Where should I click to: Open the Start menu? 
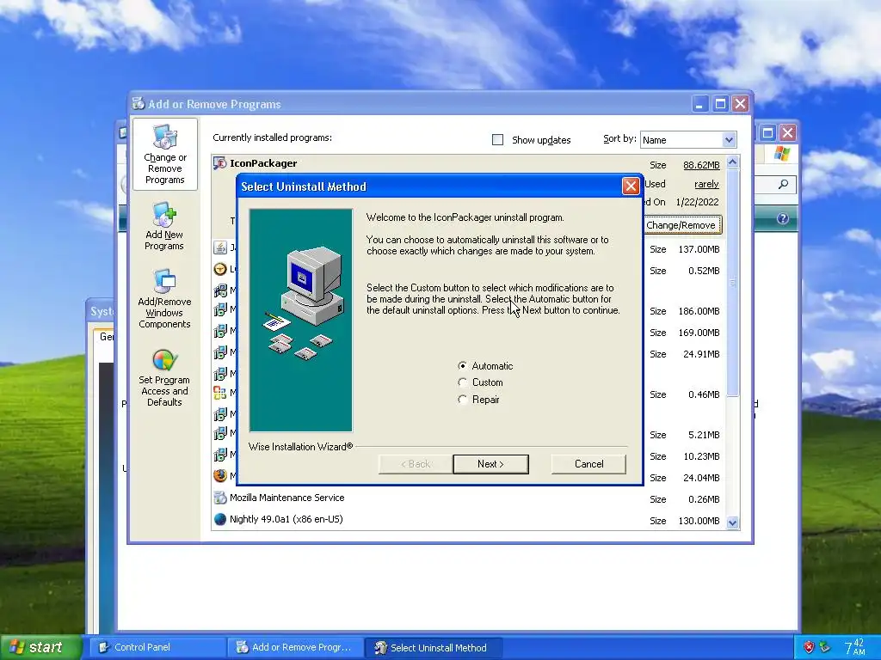click(41, 647)
